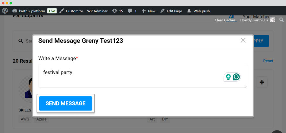
Task: Open the karthik platform site dashboard
Action: (x=29, y=11)
